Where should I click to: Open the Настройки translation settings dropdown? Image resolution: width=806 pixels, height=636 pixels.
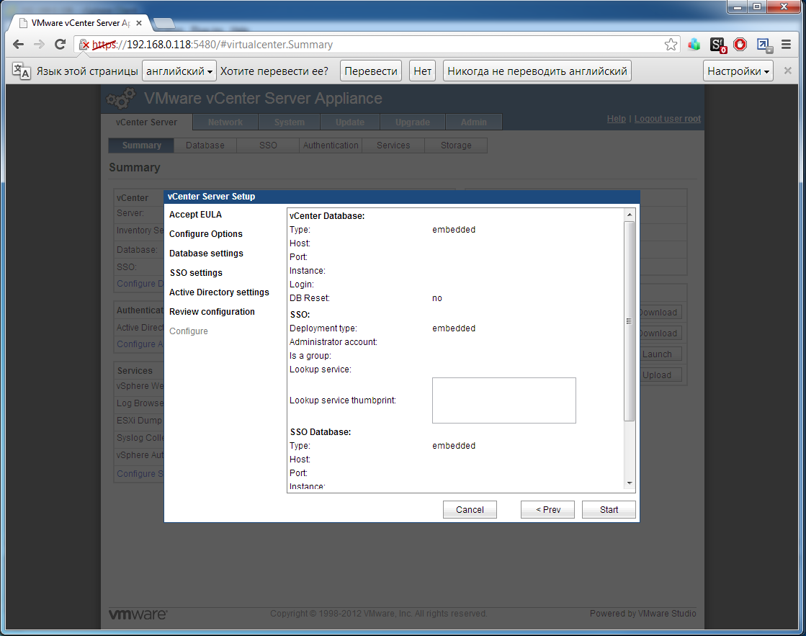(738, 71)
